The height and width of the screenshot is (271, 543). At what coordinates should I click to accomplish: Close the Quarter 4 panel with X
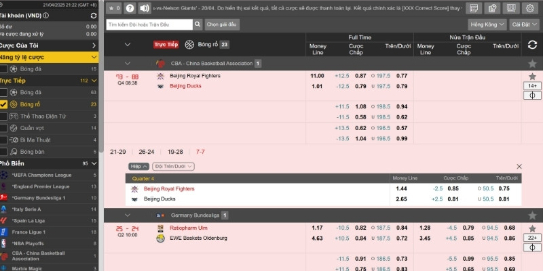point(519,167)
